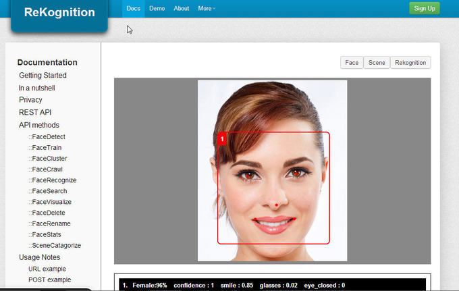The image size is (459, 291).
Task: Open the ::FaceStats method link
Action: [45, 234]
